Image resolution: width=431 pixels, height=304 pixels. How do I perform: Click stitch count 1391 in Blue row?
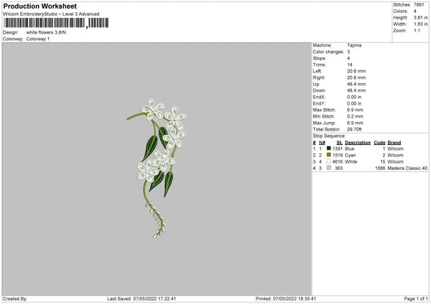tap(338, 148)
